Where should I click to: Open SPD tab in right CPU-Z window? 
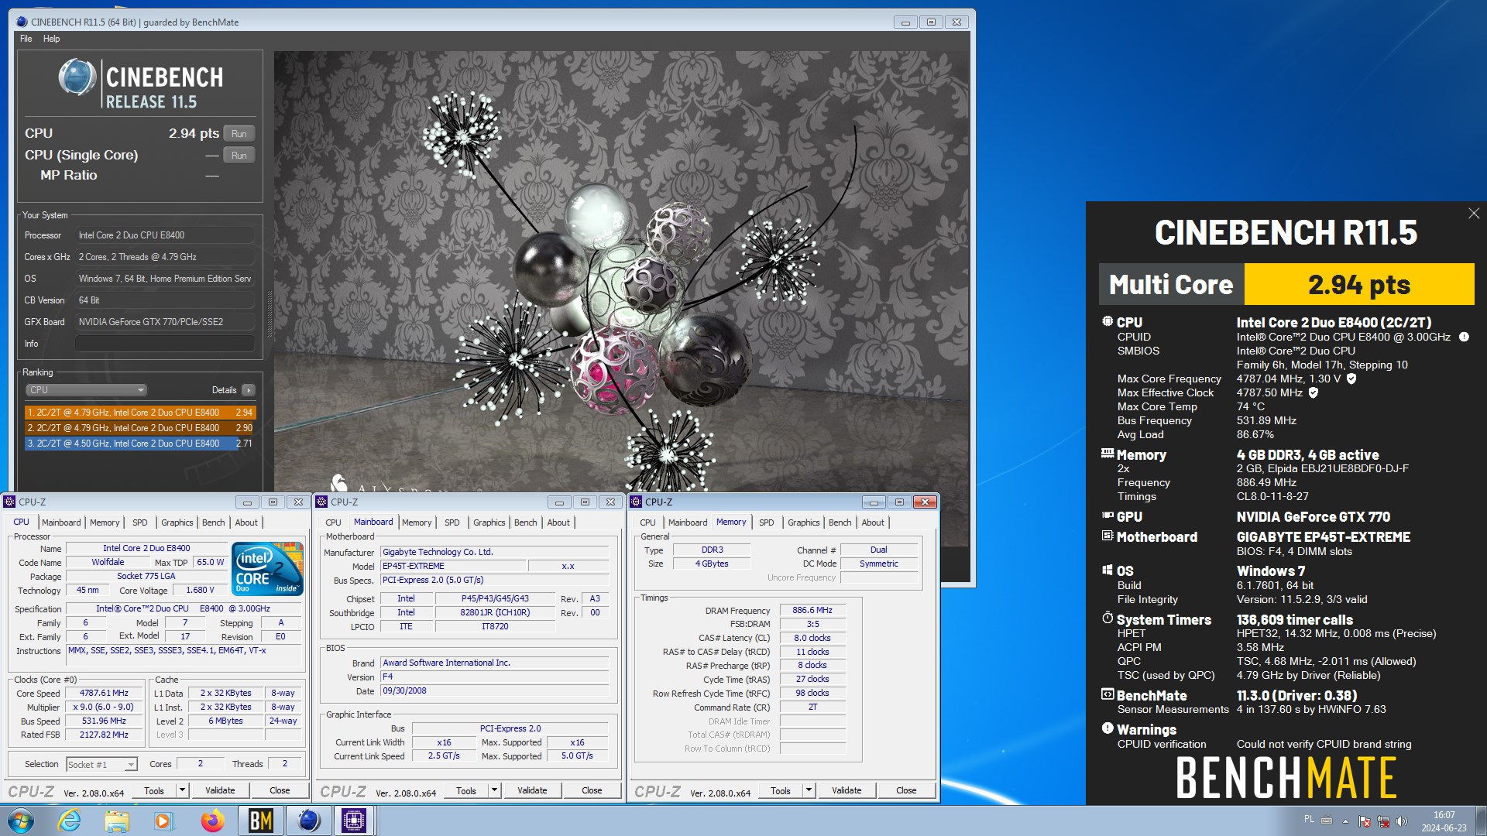pos(767,522)
